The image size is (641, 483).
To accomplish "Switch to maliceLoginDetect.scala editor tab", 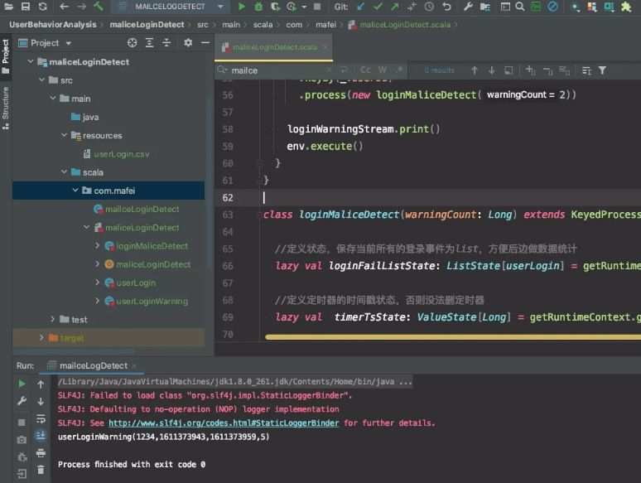I will tap(275, 47).
